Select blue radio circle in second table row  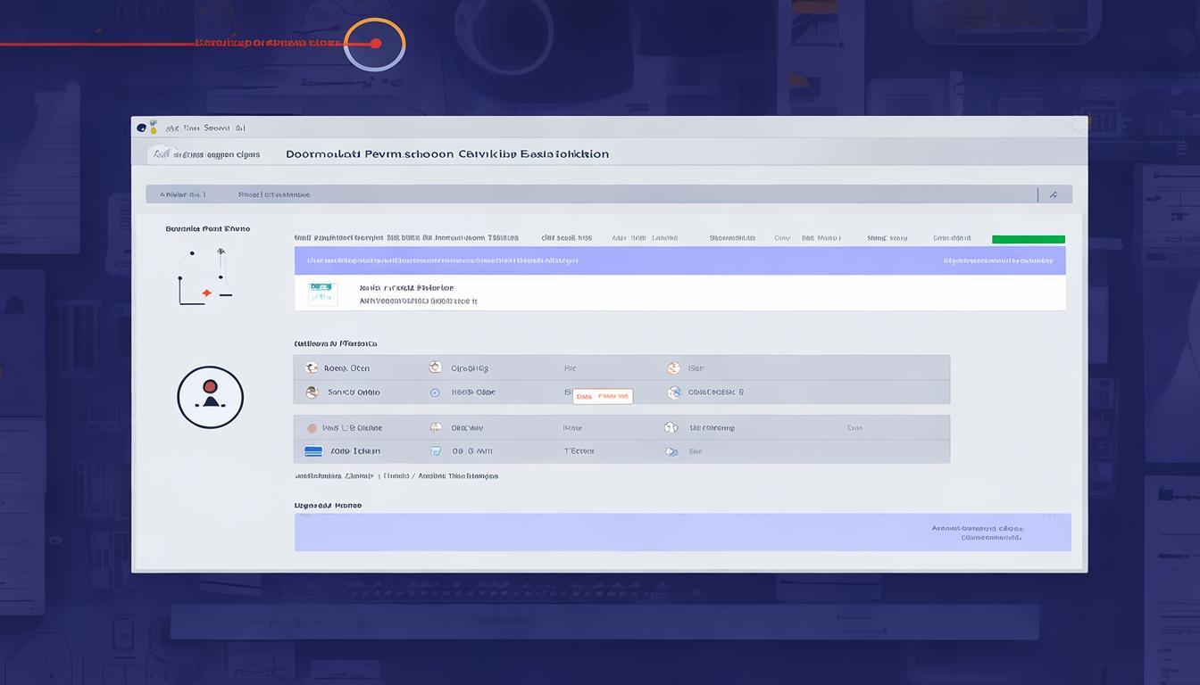coord(435,392)
